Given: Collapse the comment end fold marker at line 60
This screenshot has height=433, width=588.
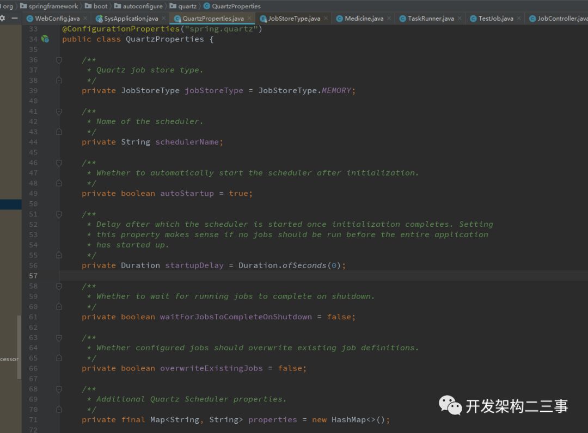Looking at the screenshot, I should tap(59, 307).
